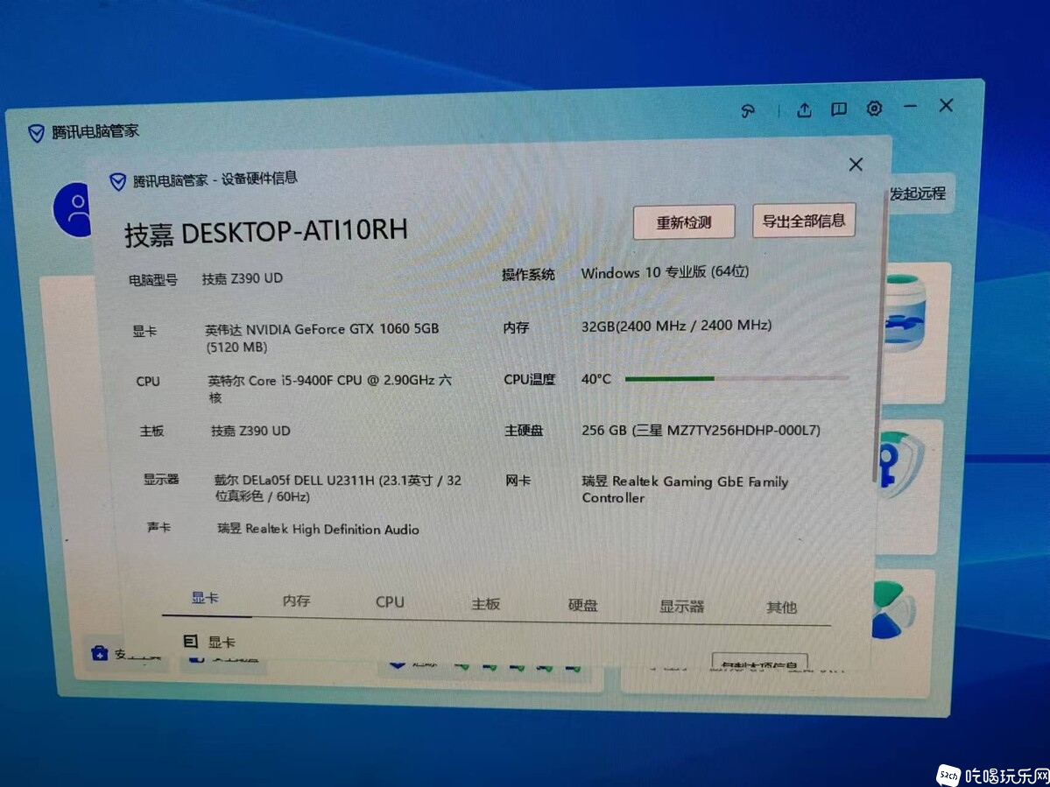The image size is (1050, 787).
Task: Minimize the Tencent PC Manager main window
Action: pos(910,107)
